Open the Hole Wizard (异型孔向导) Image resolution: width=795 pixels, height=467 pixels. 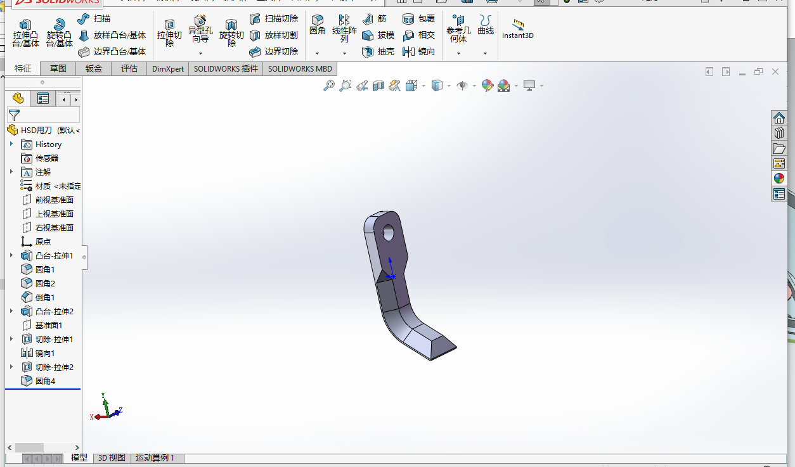coord(200,30)
